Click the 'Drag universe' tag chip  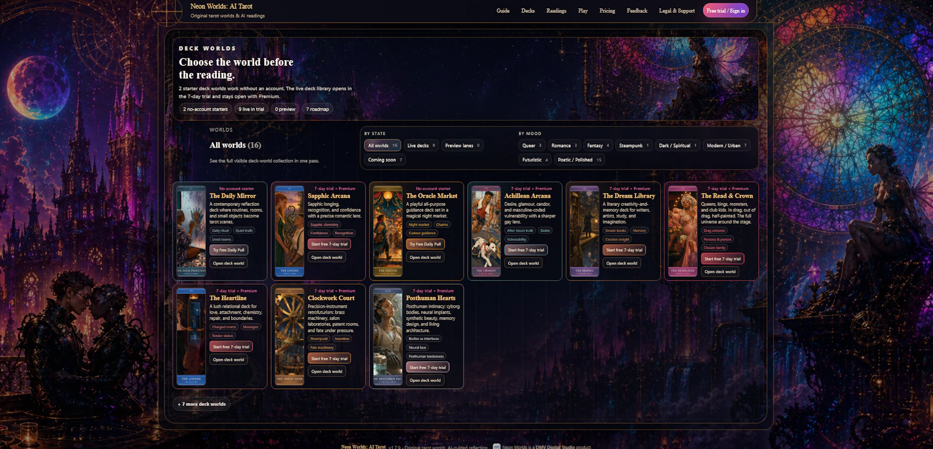[x=714, y=230]
